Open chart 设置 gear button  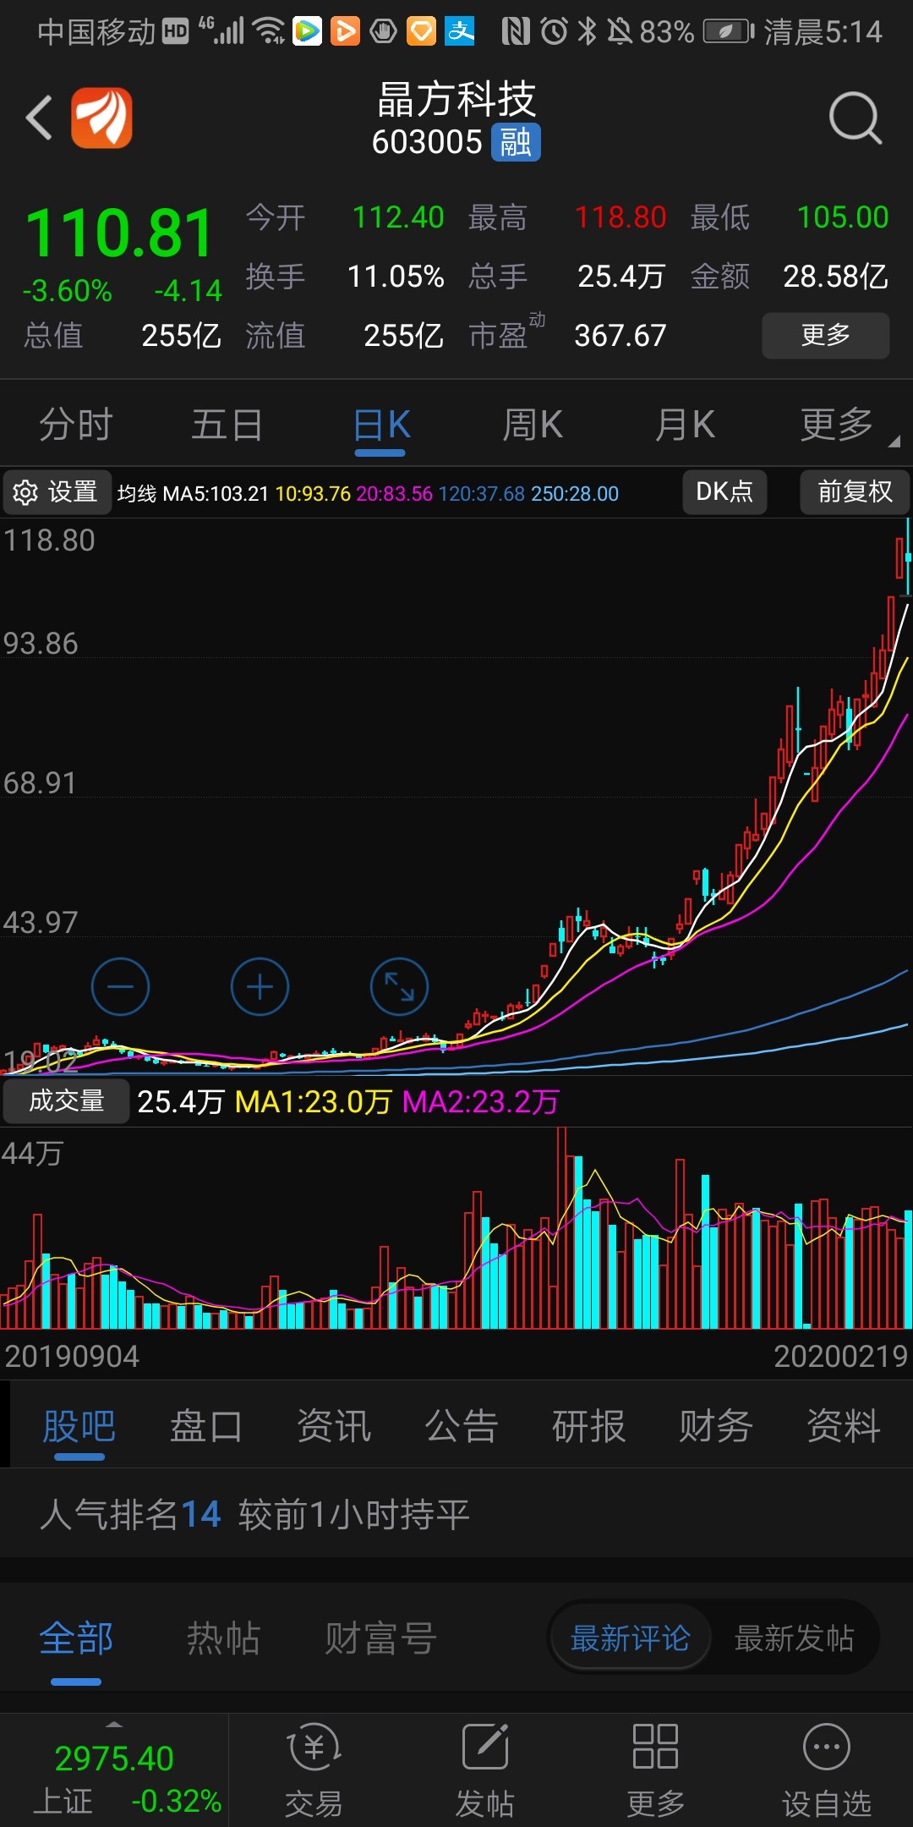[x=57, y=492]
